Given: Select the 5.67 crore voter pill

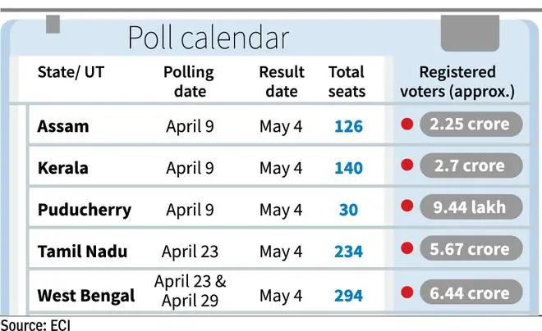Looking at the screenshot, I should point(471,251).
